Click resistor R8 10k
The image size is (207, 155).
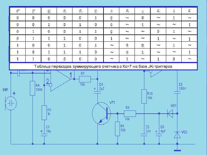pos(117,129)
